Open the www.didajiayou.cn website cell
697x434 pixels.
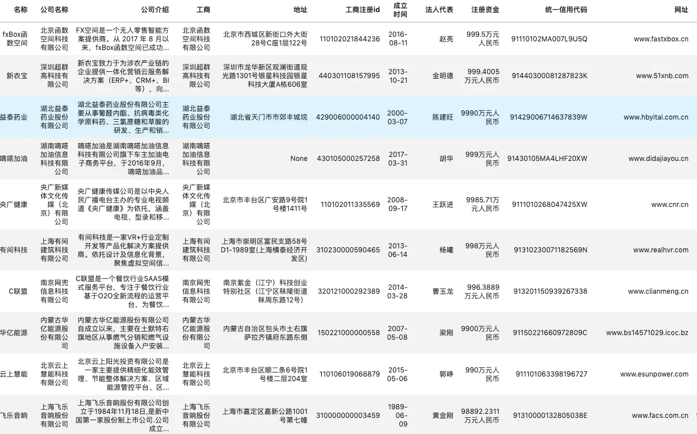click(x=659, y=159)
